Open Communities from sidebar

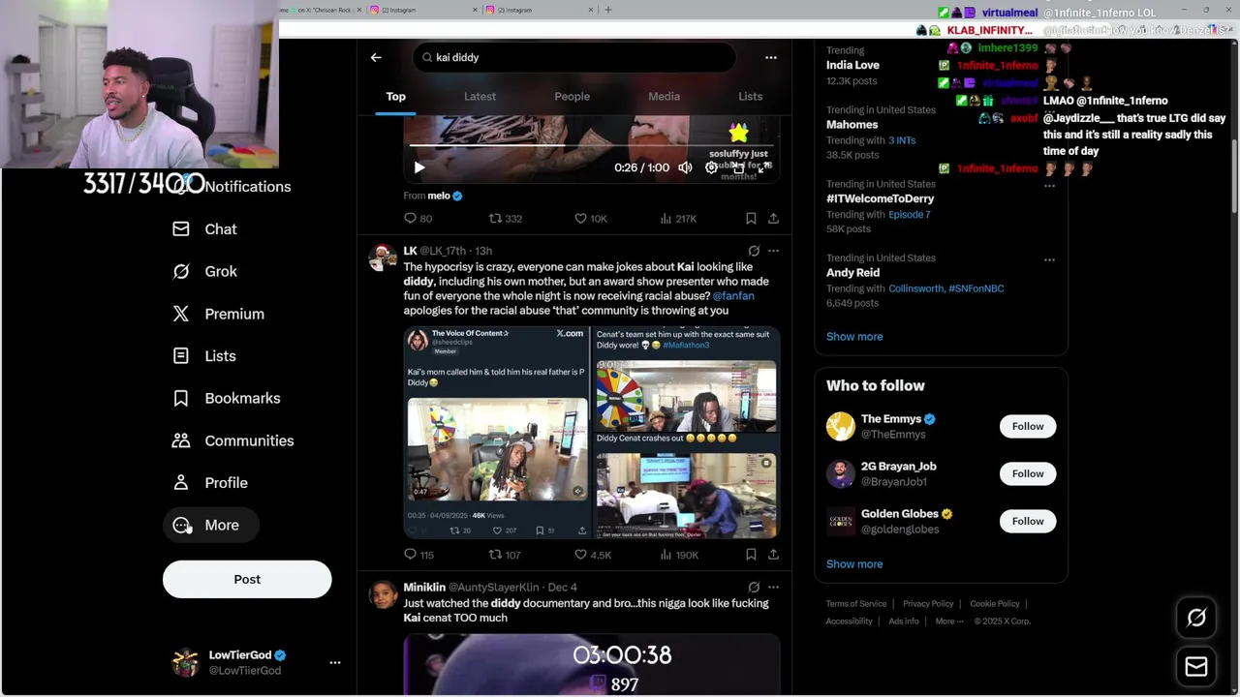coord(233,440)
